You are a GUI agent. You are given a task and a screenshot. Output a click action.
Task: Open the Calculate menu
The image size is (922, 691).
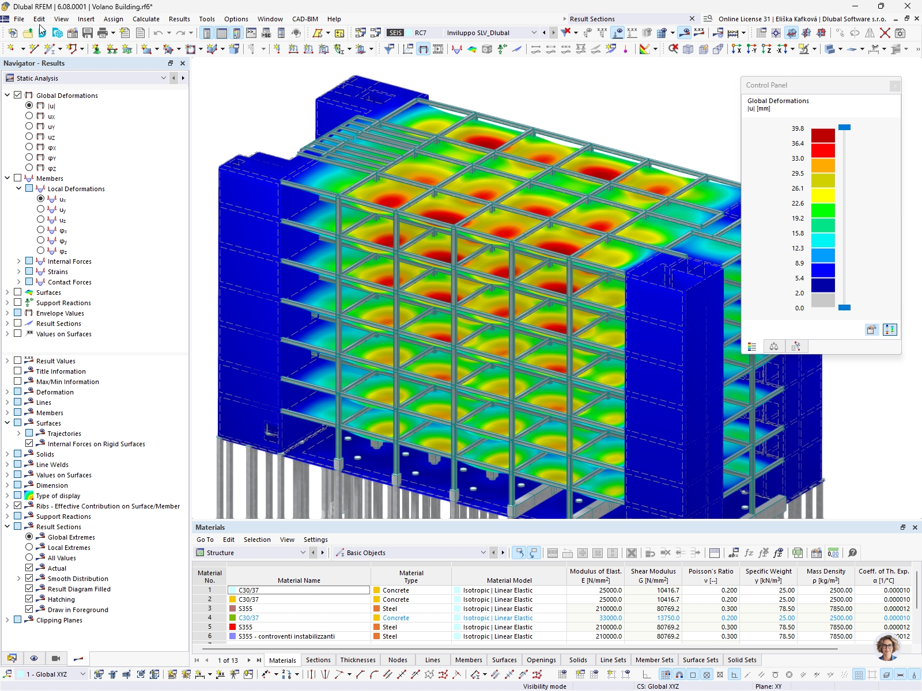[x=146, y=18]
